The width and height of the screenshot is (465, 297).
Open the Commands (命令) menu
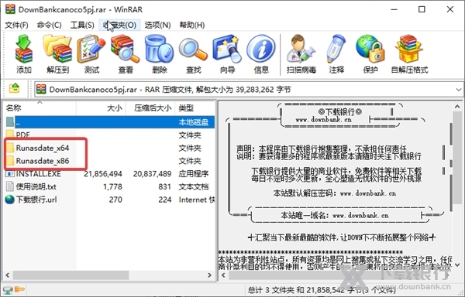pos(49,26)
